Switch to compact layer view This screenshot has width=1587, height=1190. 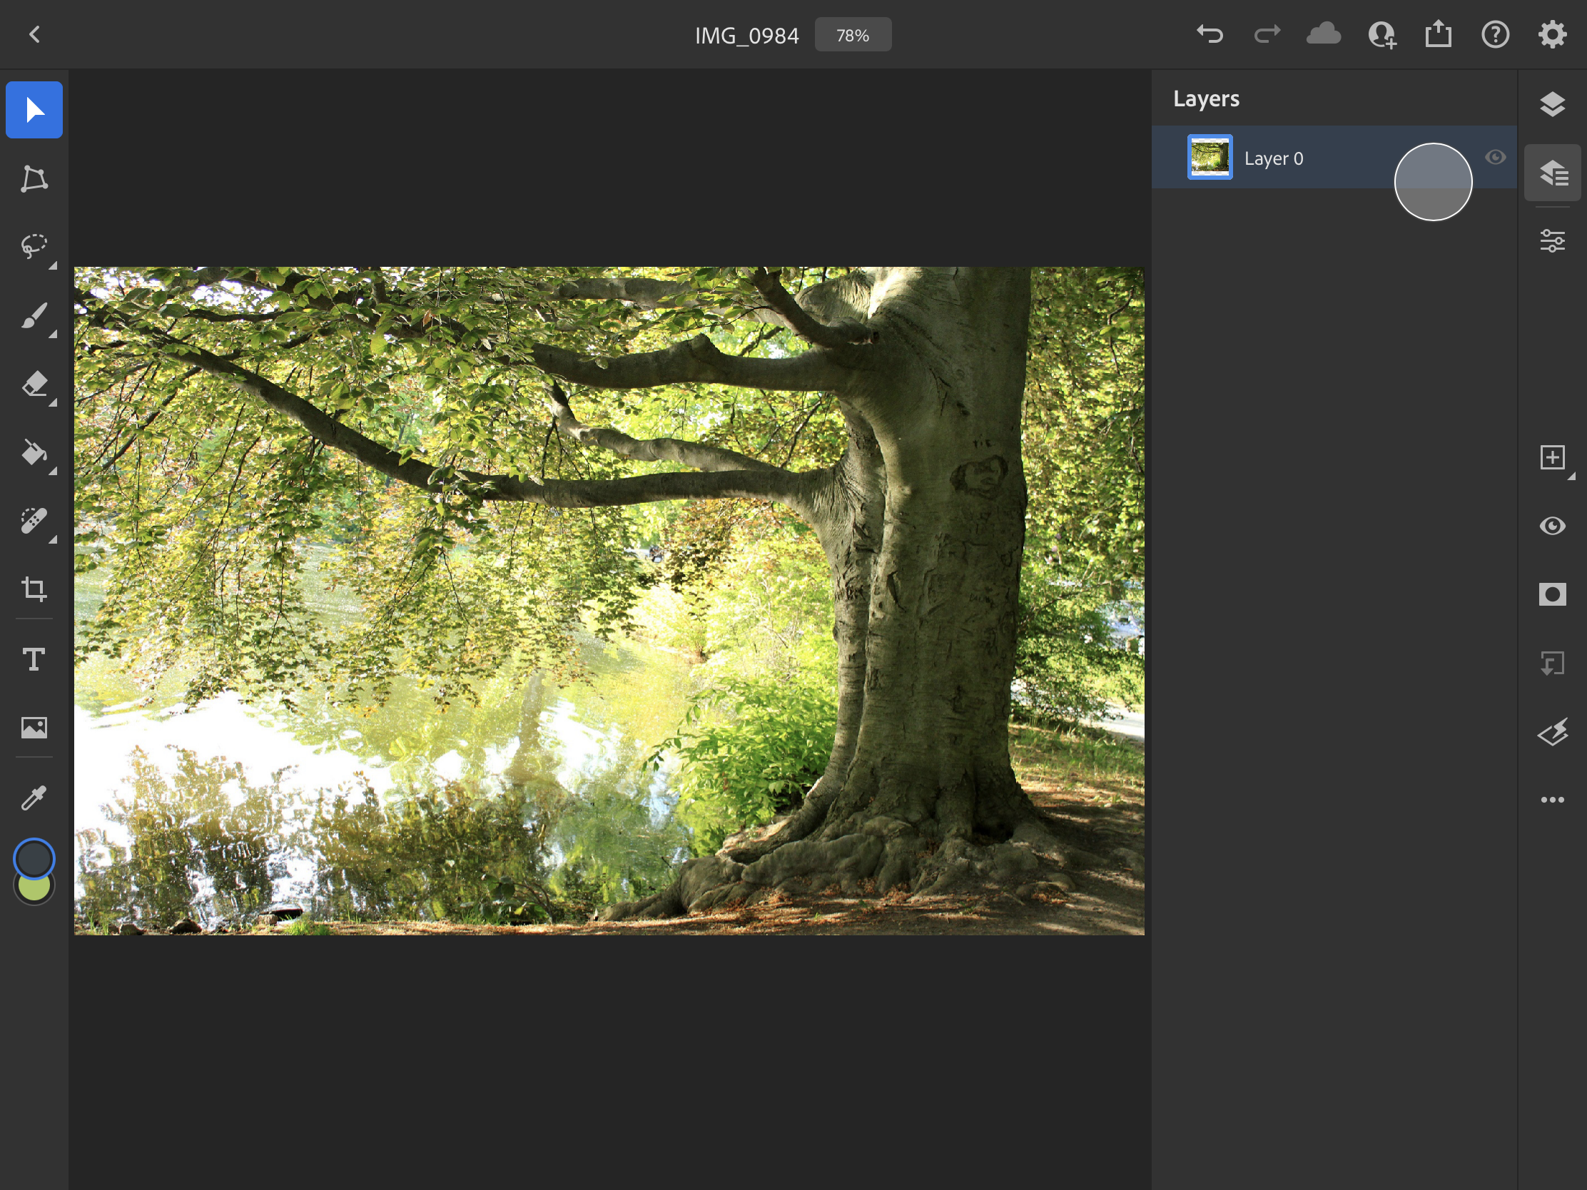click(x=1552, y=105)
